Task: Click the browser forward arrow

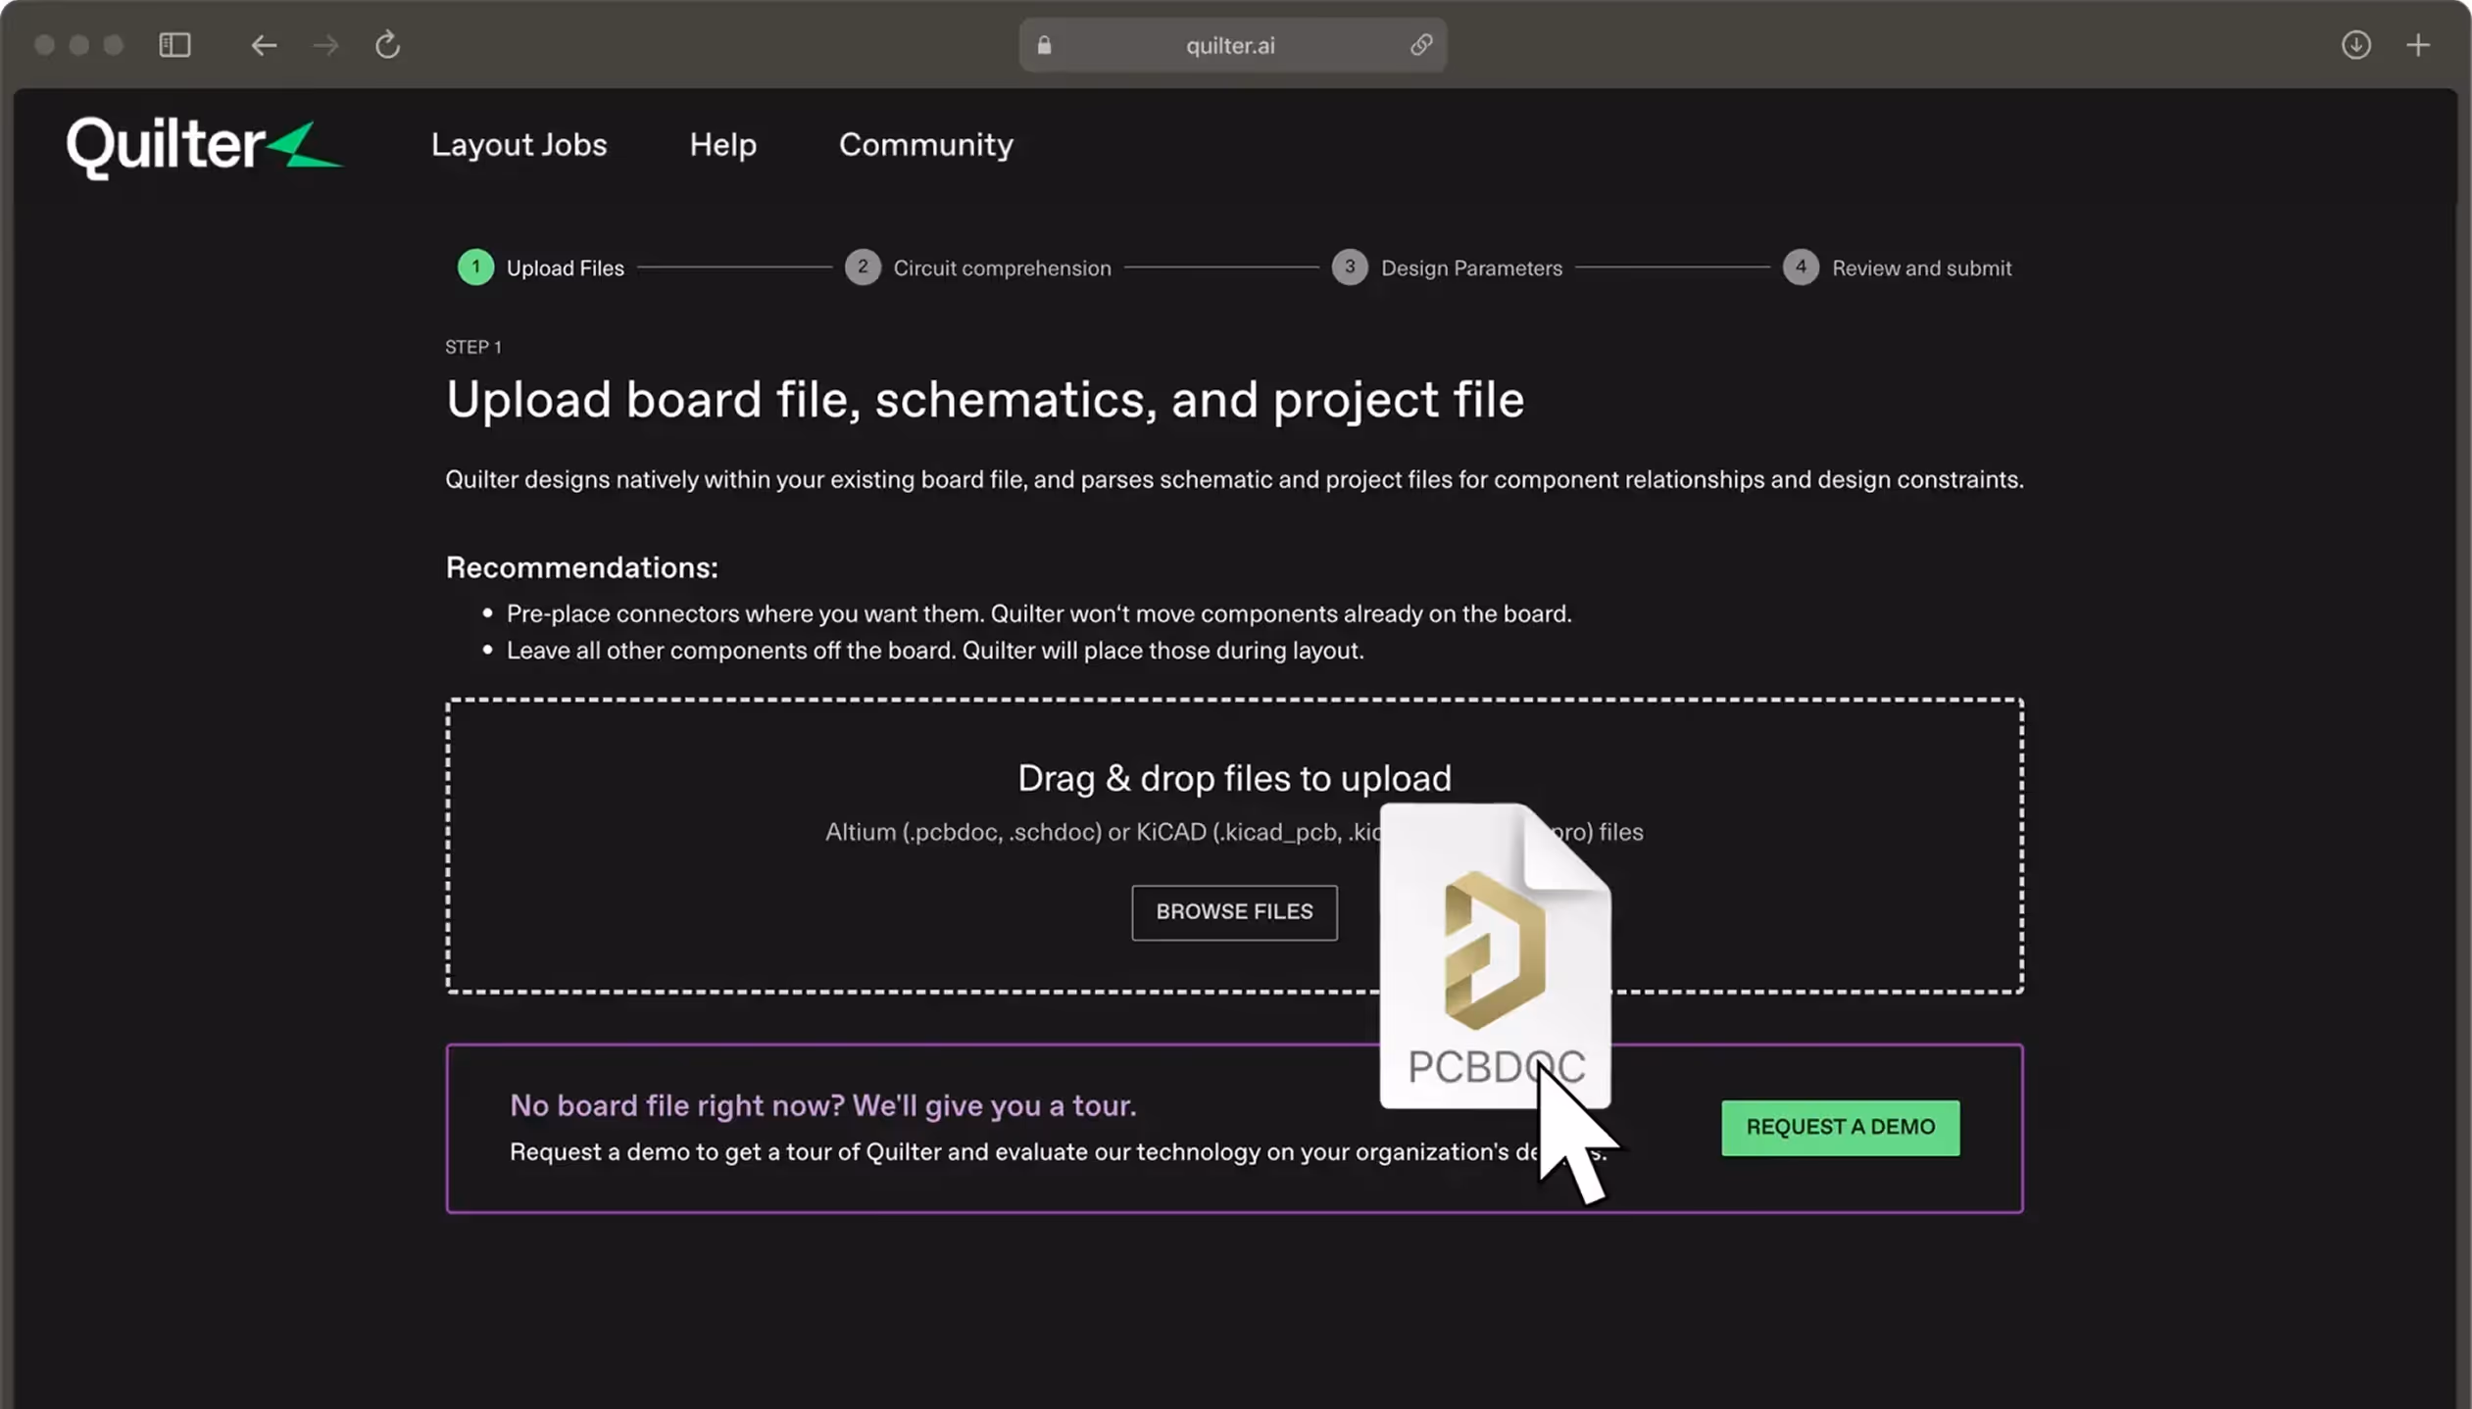Action: coord(326,45)
